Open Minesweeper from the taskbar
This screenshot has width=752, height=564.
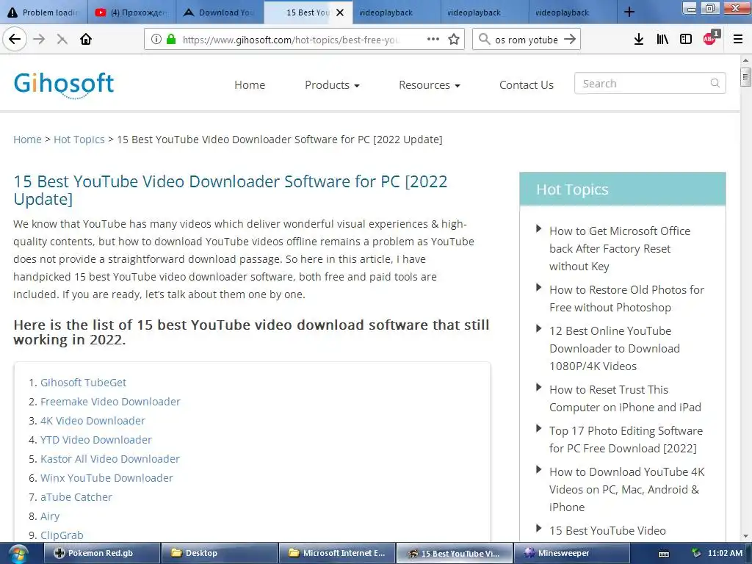(571, 554)
